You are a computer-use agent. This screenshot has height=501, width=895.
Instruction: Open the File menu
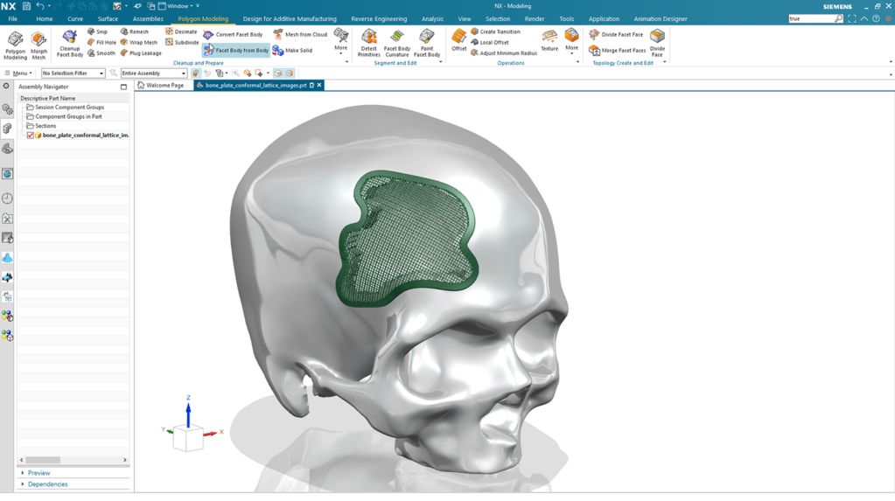tap(12, 18)
